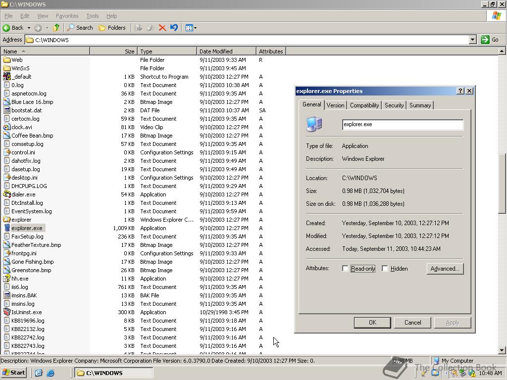The width and height of the screenshot is (507, 380).
Task: Sort by Date Modified column header
Action: pos(226,51)
